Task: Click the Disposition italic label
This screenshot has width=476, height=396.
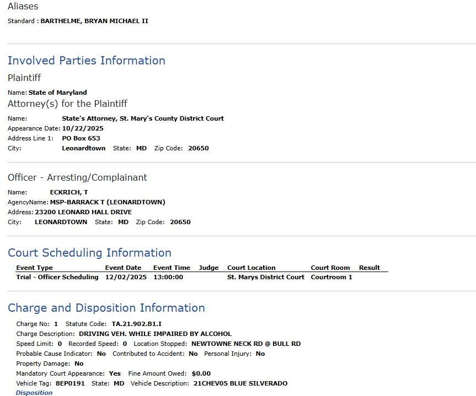Action: click(34, 393)
